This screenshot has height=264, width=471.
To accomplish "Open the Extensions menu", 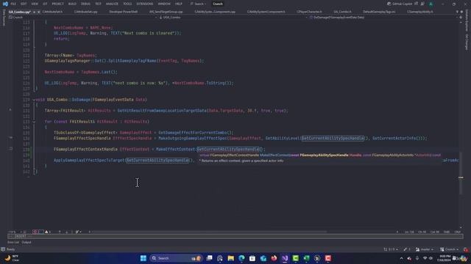I will (145, 4).
